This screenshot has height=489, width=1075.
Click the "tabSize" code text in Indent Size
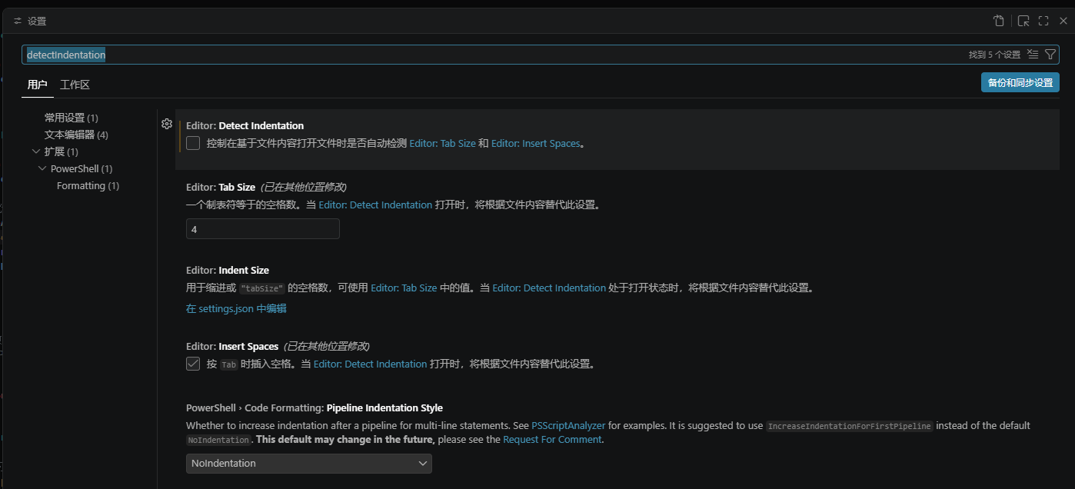click(262, 288)
